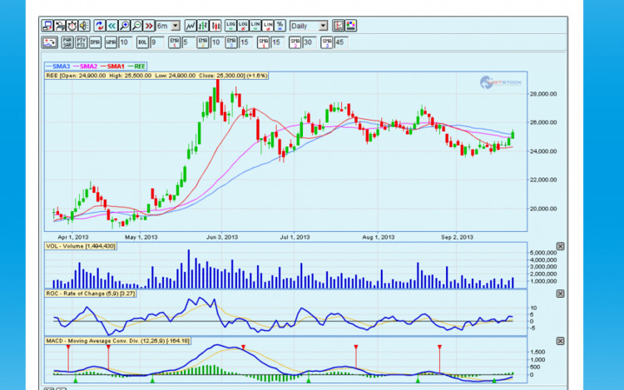Open the alarm clock alert icon
624x390 pixels.
click(72, 26)
